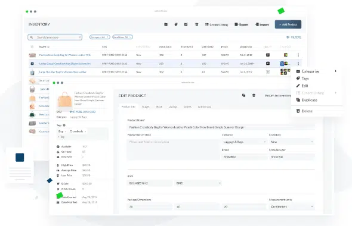The image size is (352, 226).
Task: Click the peach bag product image in sidebar
Action: (64, 99)
